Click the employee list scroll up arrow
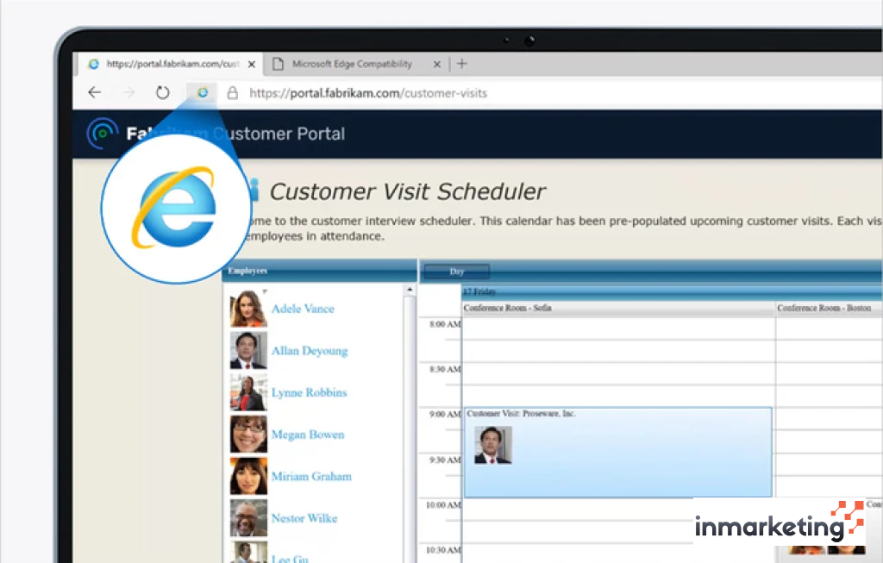The height and width of the screenshot is (563, 883). (x=410, y=291)
